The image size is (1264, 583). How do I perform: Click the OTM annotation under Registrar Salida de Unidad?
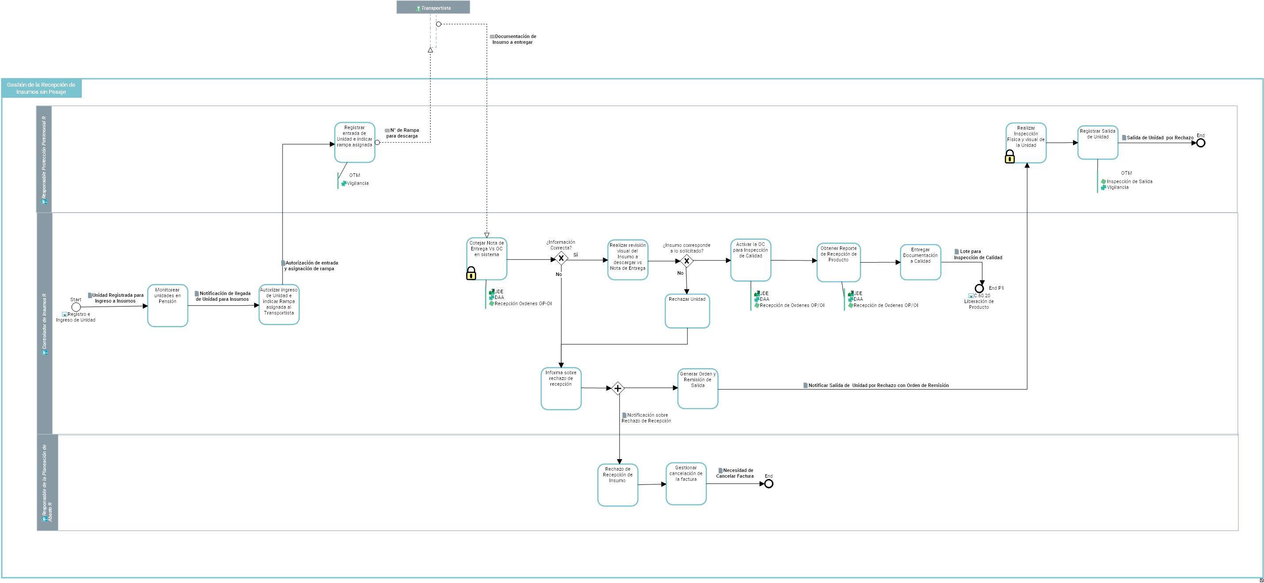pos(1127,173)
